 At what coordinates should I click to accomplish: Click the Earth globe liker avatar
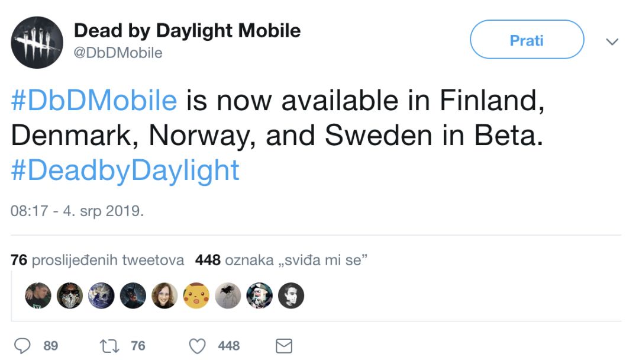(101, 295)
